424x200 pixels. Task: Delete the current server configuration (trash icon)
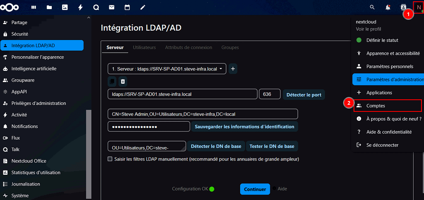coord(123,82)
